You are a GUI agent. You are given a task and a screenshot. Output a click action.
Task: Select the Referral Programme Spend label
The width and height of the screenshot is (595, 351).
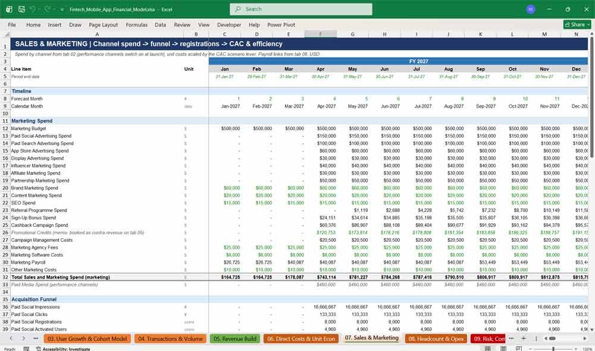tap(39, 210)
